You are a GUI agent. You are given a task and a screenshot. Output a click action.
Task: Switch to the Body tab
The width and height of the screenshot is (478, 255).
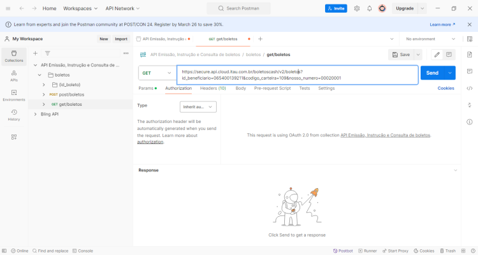click(241, 88)
